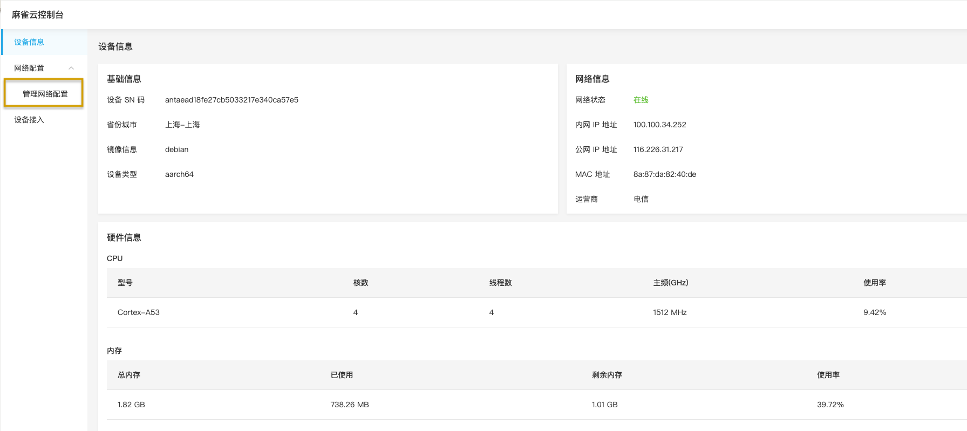Viewport: 967px width, 431px height.
Task: Click the 电信 carrier value
Action: (641, 199)
